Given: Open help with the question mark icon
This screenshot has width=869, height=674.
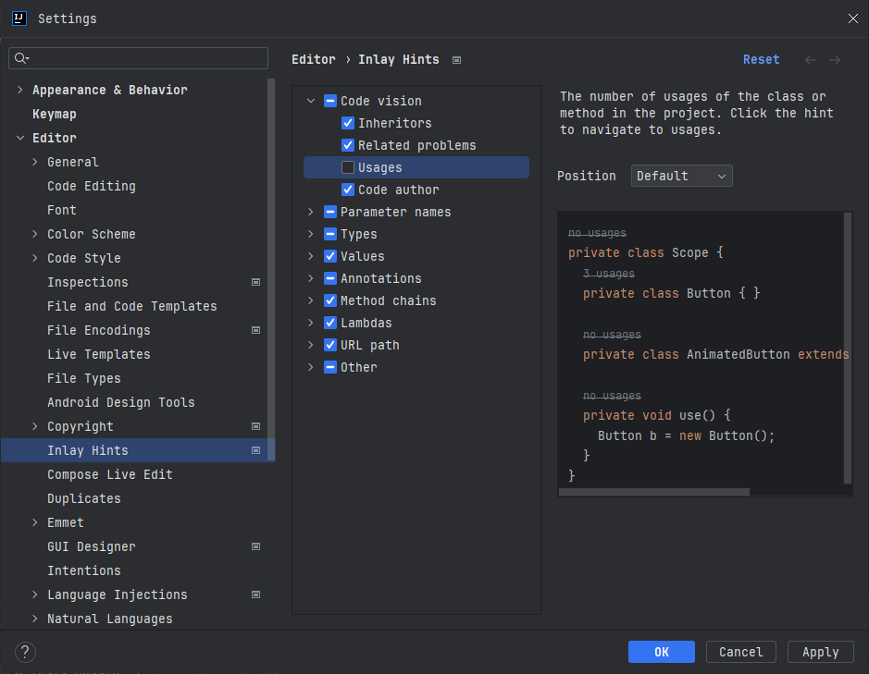Looking at the screenshot, I should point(25,653).
